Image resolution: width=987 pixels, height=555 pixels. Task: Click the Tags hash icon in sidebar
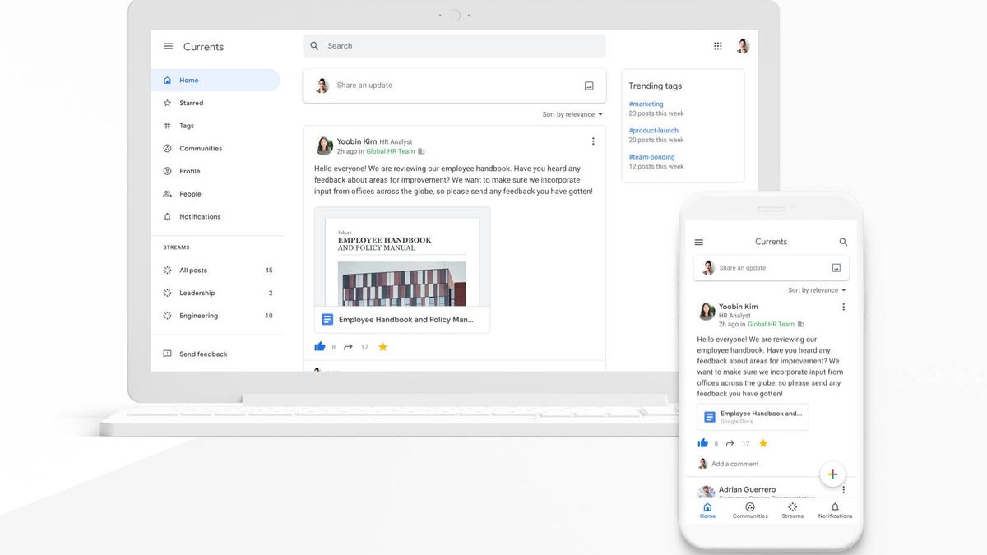point(168,126)
